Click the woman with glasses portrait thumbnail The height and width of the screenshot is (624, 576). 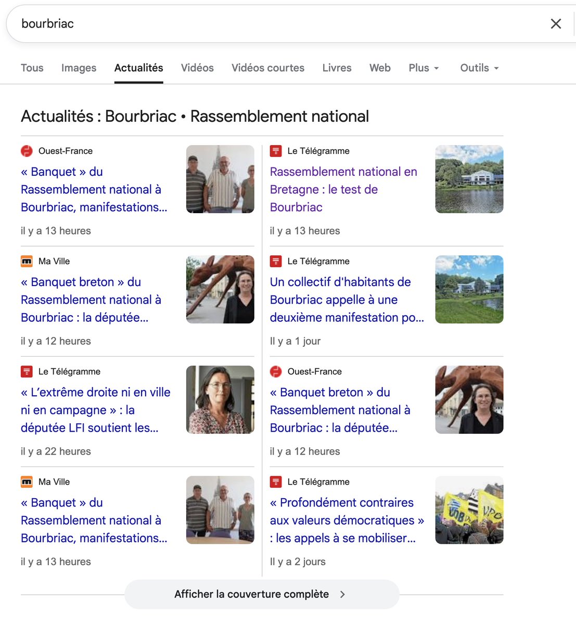pyautogui.click(x=220, y=399)
